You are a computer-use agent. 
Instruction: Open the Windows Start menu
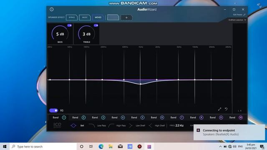[x=5, y=146]
